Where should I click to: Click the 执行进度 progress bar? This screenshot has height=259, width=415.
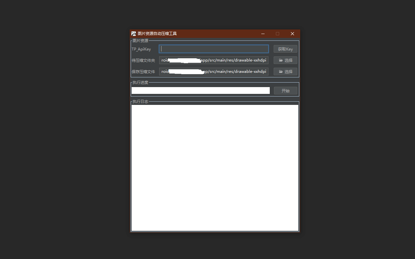click(200, 90)
